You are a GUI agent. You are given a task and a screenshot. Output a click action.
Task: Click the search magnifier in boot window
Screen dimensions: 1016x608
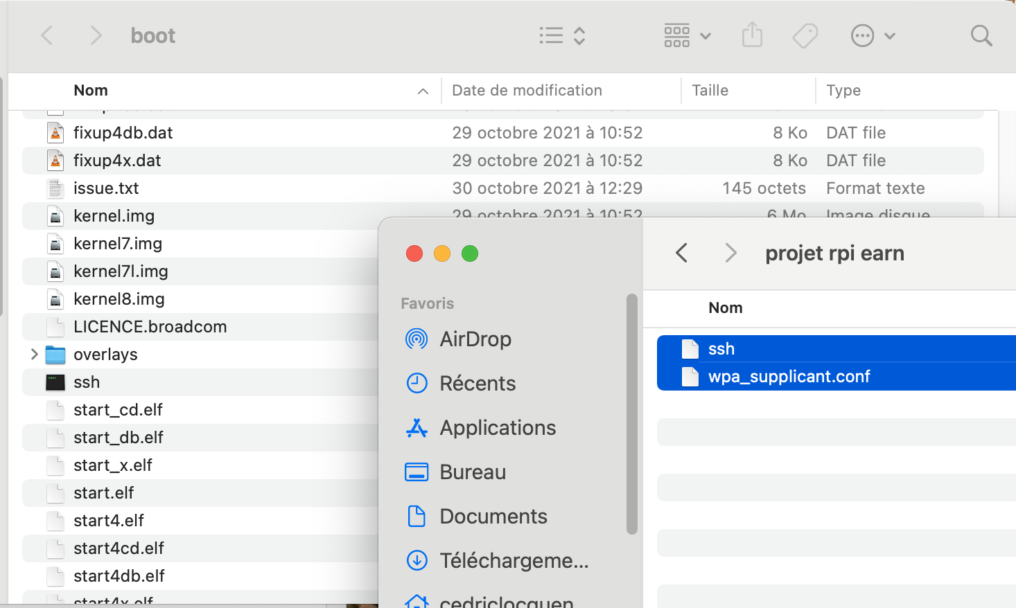coord(981,35)
